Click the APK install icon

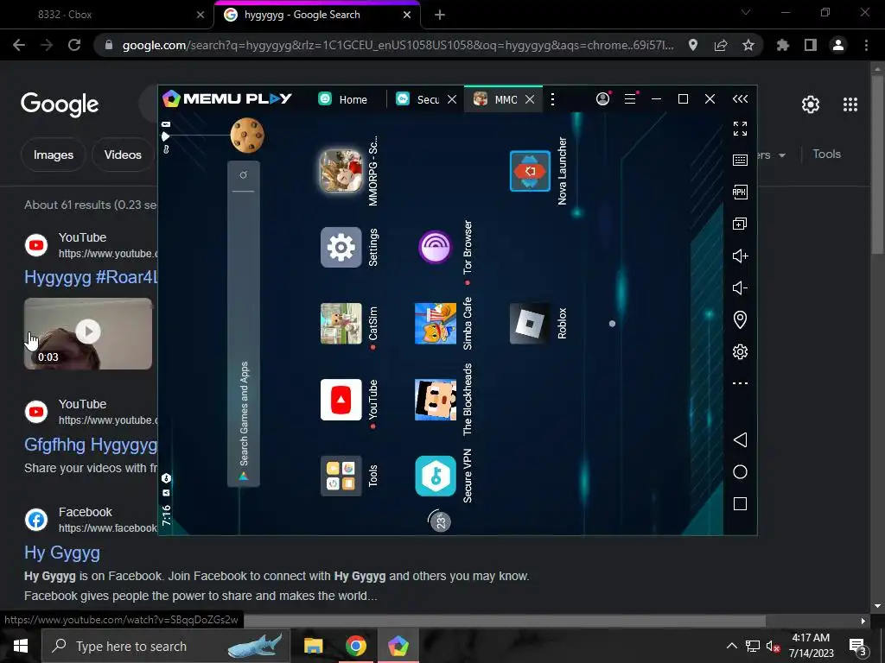(x=740, y=193)
